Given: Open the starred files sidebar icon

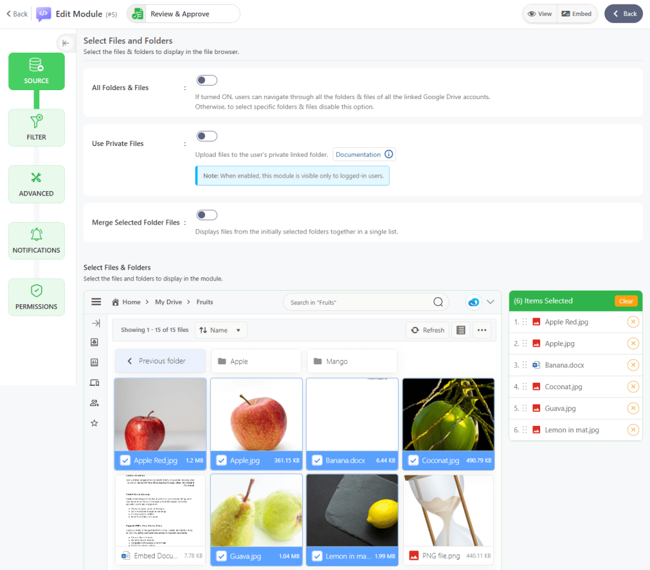Looking at the screenshot, I should (95, 423).
